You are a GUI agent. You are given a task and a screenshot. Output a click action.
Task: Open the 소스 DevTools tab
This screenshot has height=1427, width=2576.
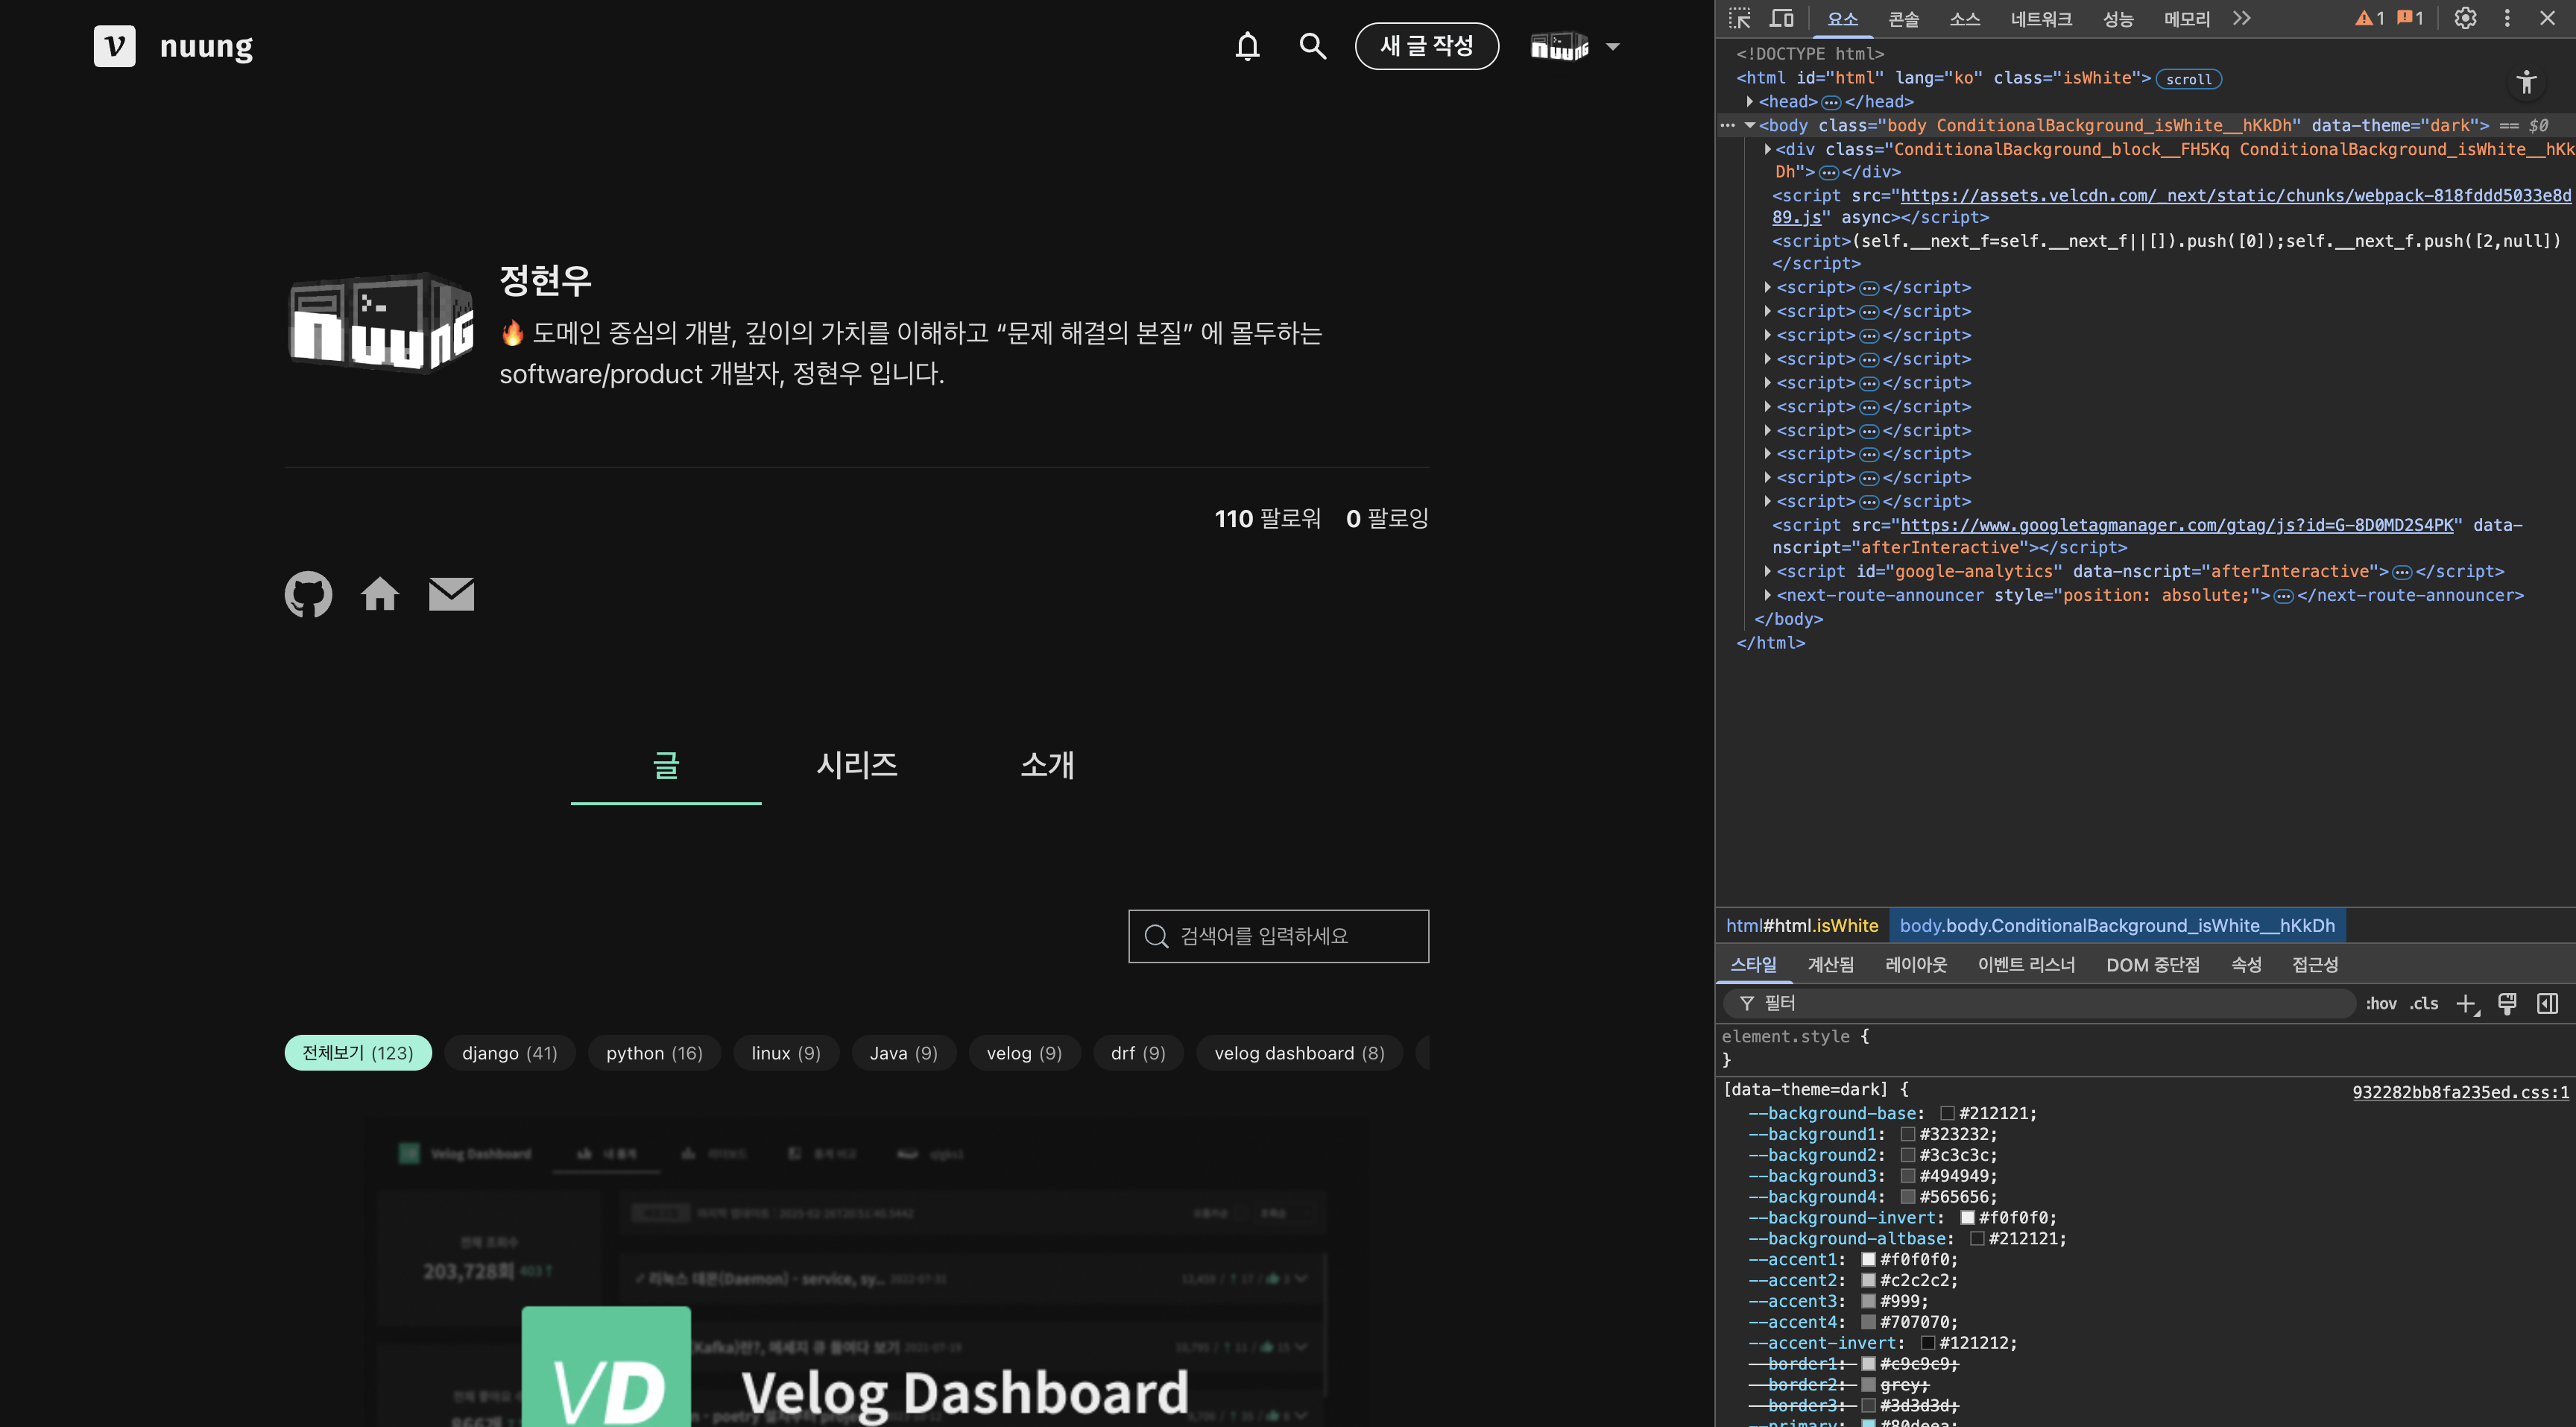[x=1964, y=19]
